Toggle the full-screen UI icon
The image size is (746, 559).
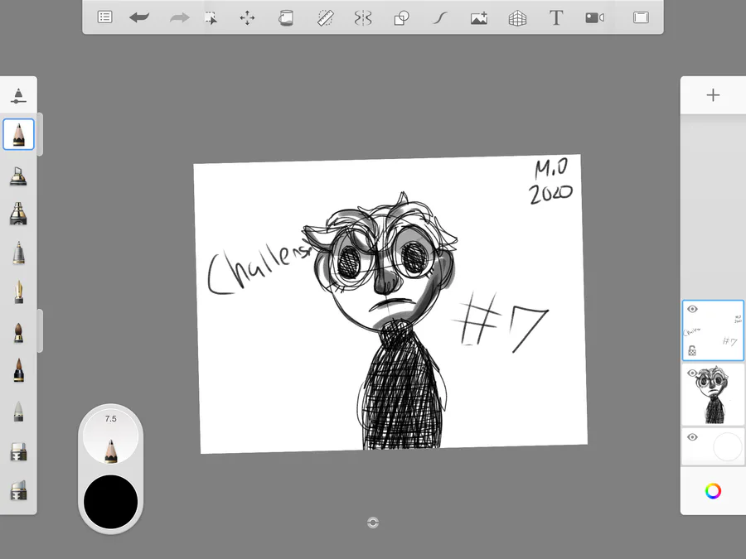pos(641,17)
